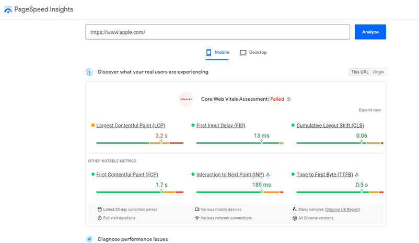The height and width of the screenshot is (243, 419).
Task: Click the mobile phone icon in Mobile tab
Action: [x=208, y=52]
